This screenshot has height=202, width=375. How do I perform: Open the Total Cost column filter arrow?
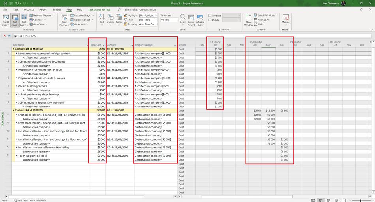[x=103, y=45]
